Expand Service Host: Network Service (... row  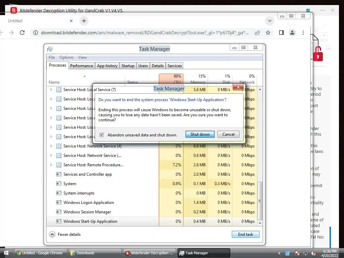coord(51,155)
